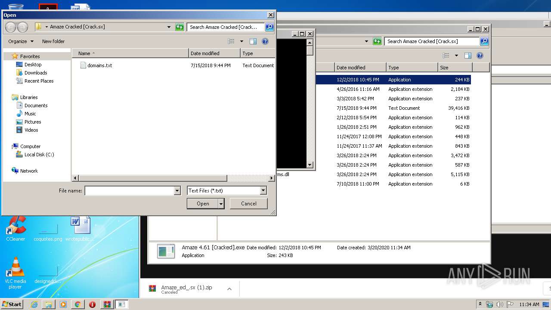The width and height of the screenshot is (551, 310).
Task: Click the volume icon in the system tray
Action: 499,304
